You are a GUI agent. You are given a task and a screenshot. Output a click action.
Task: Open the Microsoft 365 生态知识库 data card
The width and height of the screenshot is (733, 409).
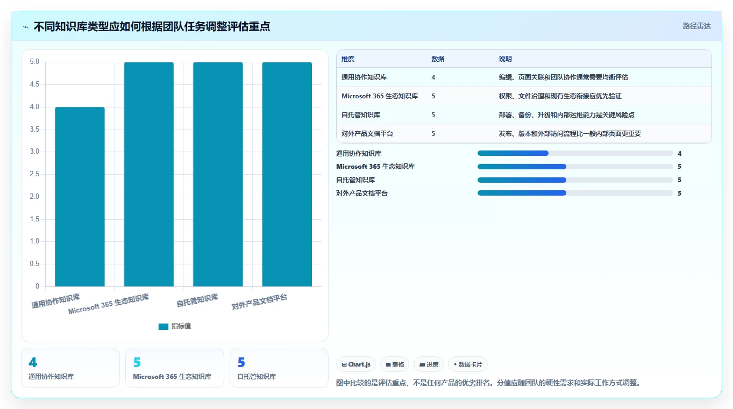[175, 368]
